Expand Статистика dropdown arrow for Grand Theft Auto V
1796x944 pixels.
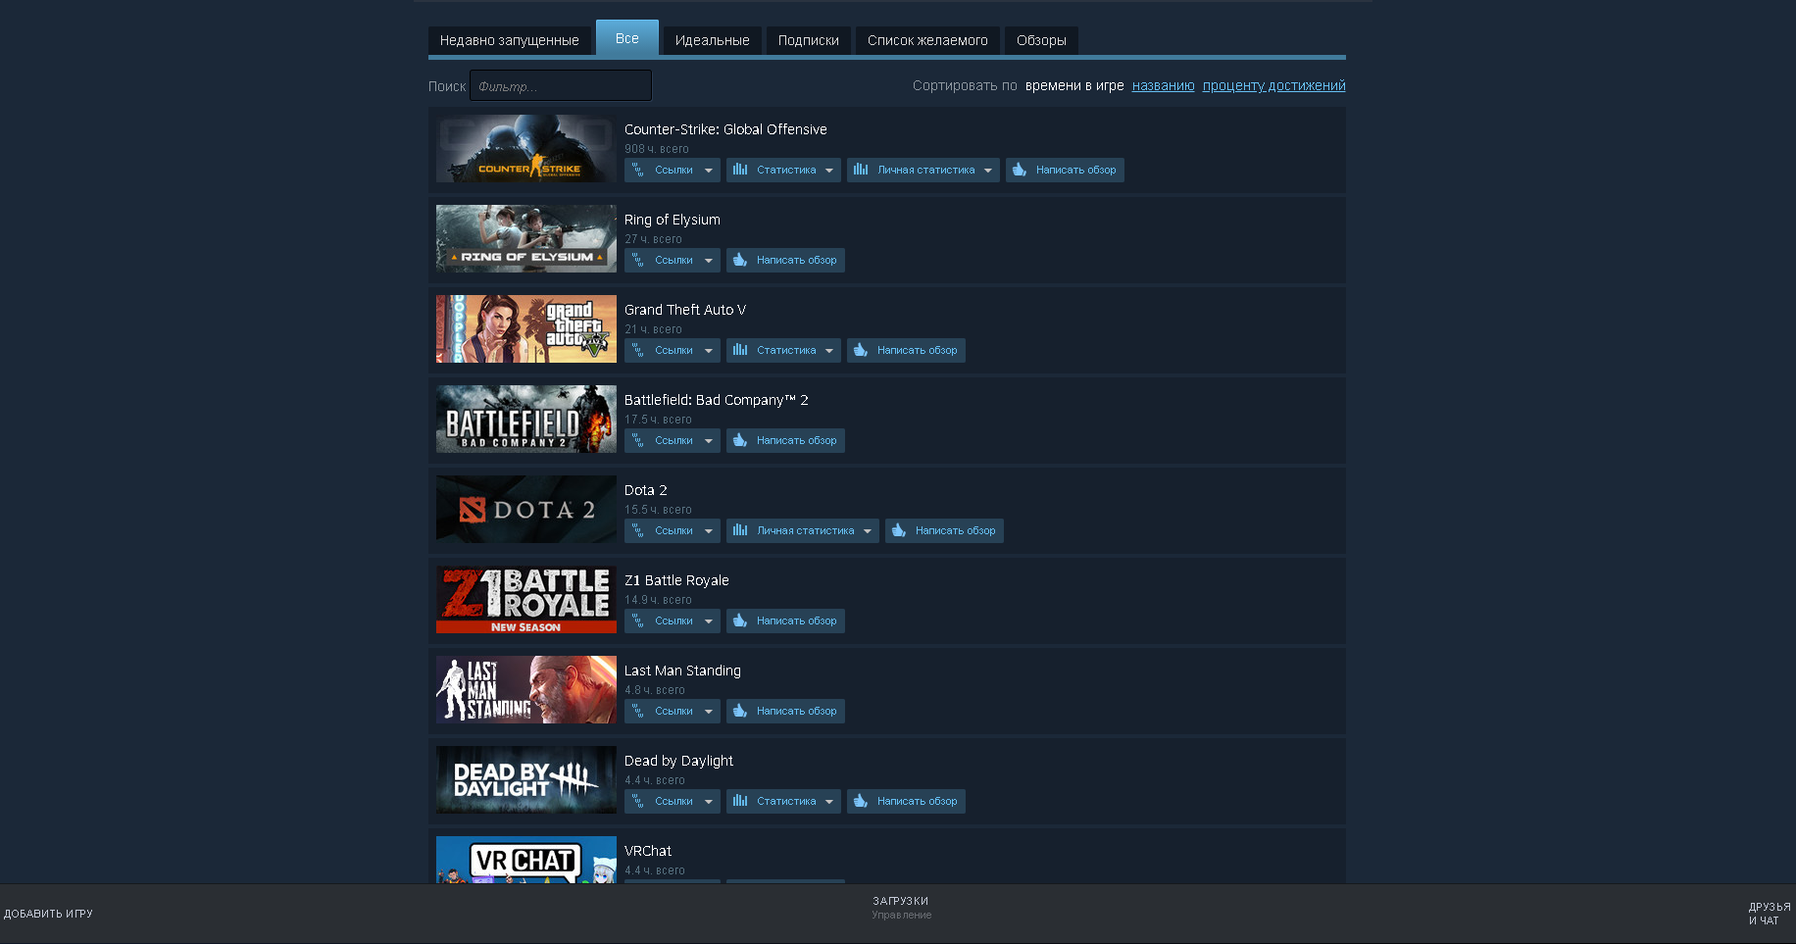829,351
